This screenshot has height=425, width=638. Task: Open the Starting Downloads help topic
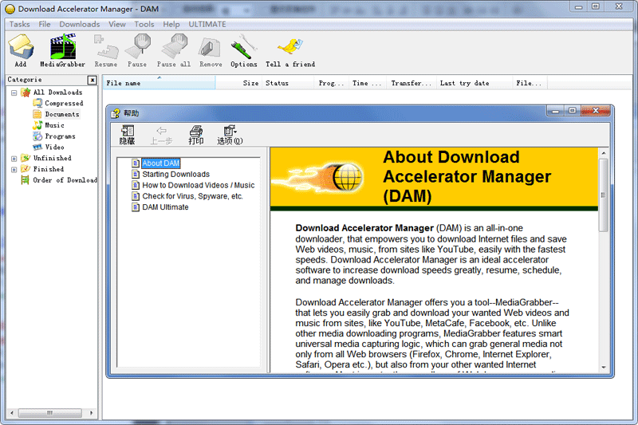pos(175,174)
